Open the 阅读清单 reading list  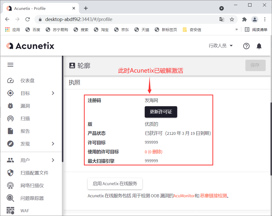click(x=256, y=30)
